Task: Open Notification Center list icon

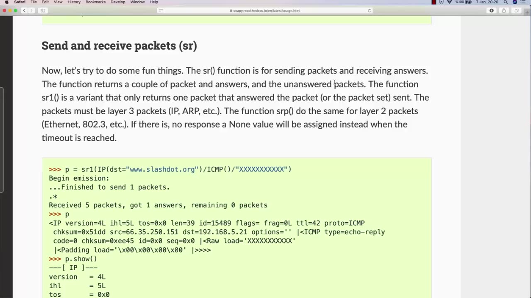Action: pos(523,2)
